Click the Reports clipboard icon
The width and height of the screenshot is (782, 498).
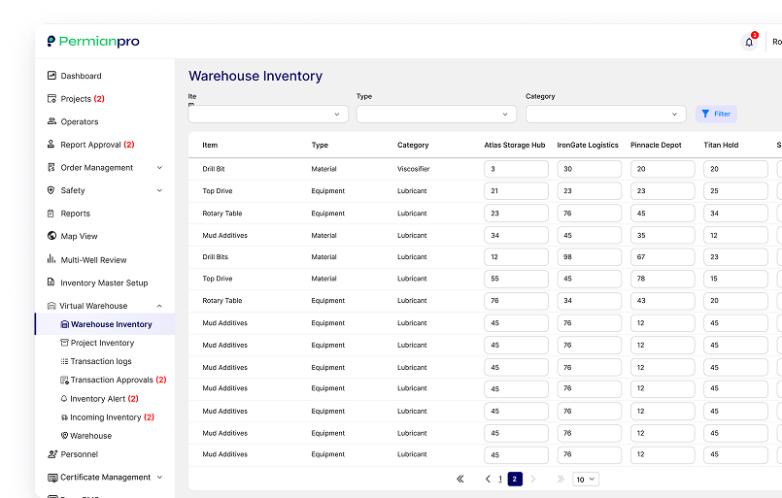point(51,213)
